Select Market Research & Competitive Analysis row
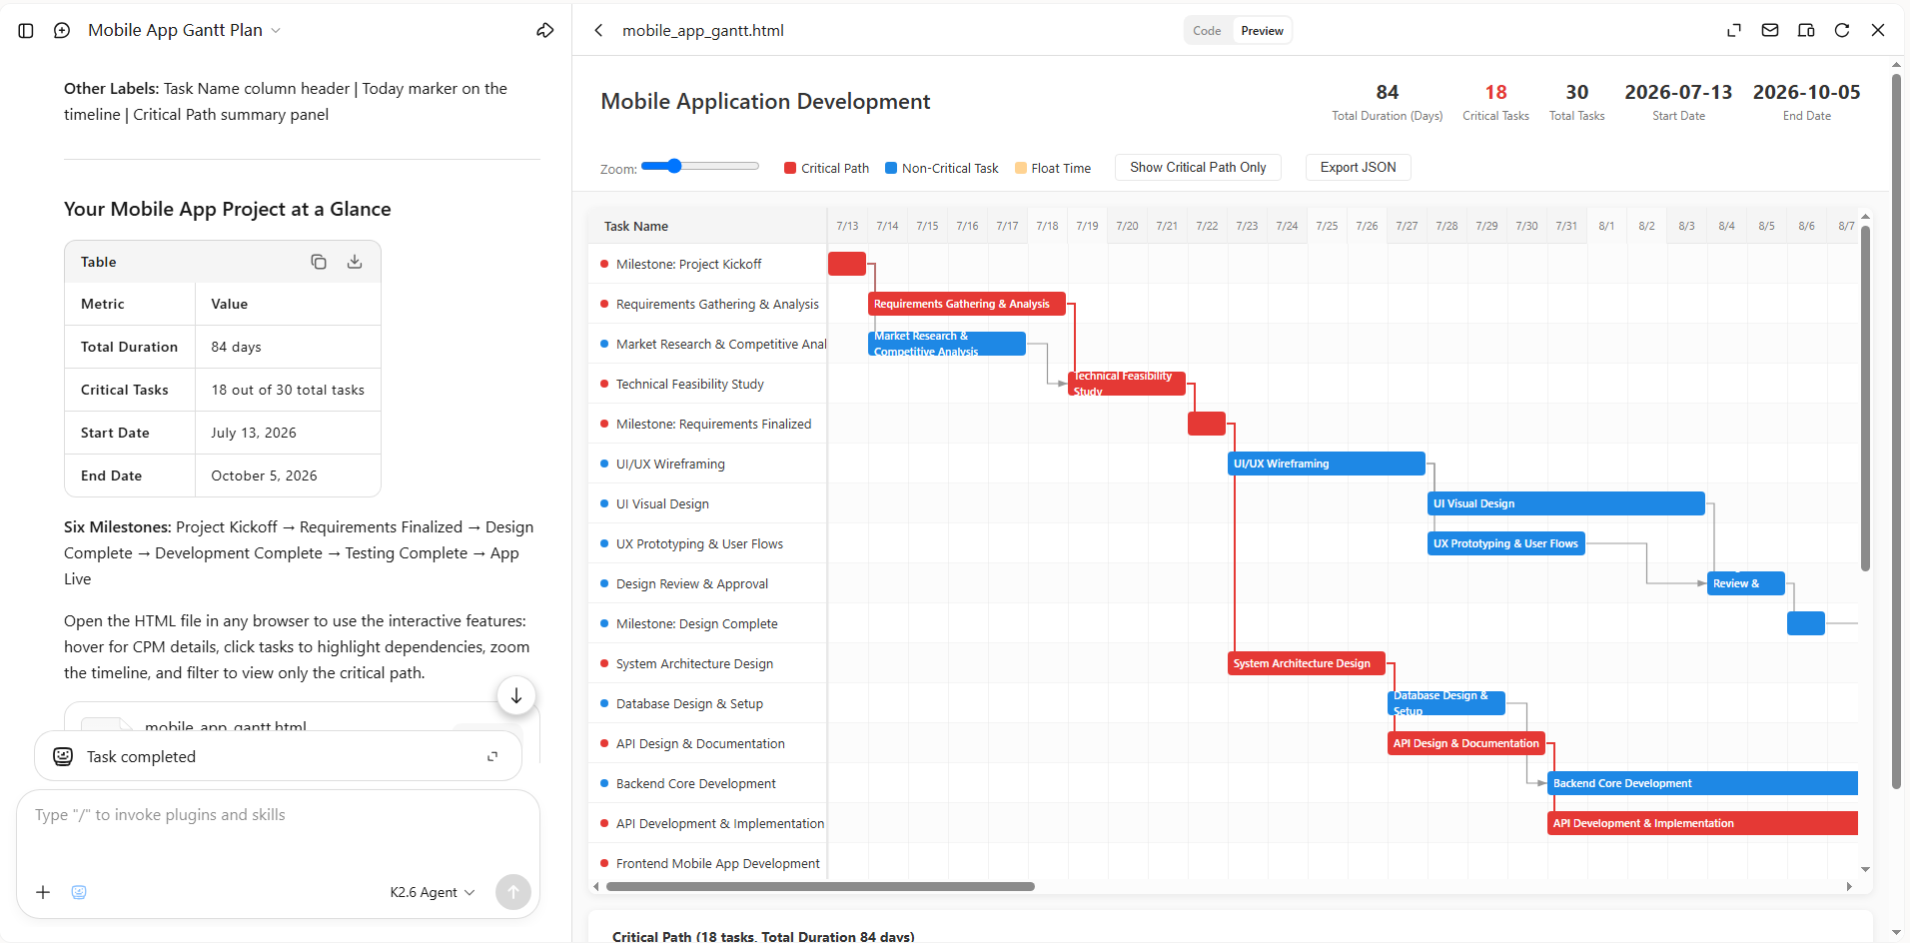Image resolution: width=1910 pixels, height=943 pixels. (x=707, y=344)
